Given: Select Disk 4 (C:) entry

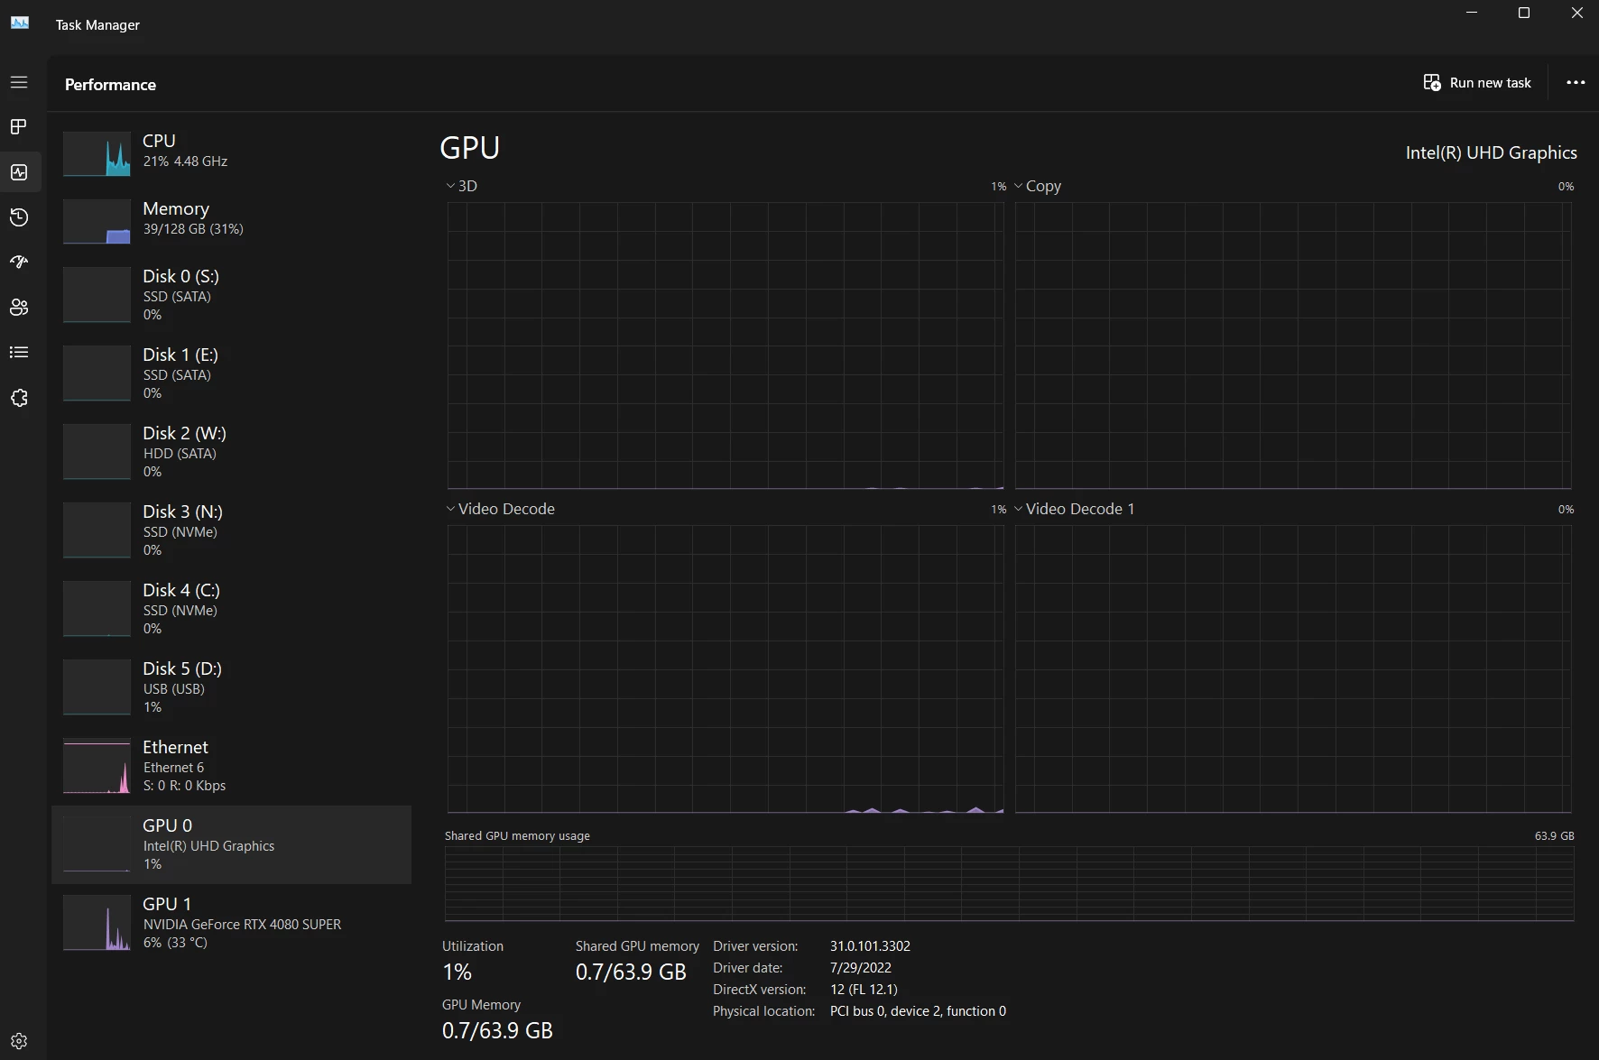Looking at the screenshot, I should [231, 609].
